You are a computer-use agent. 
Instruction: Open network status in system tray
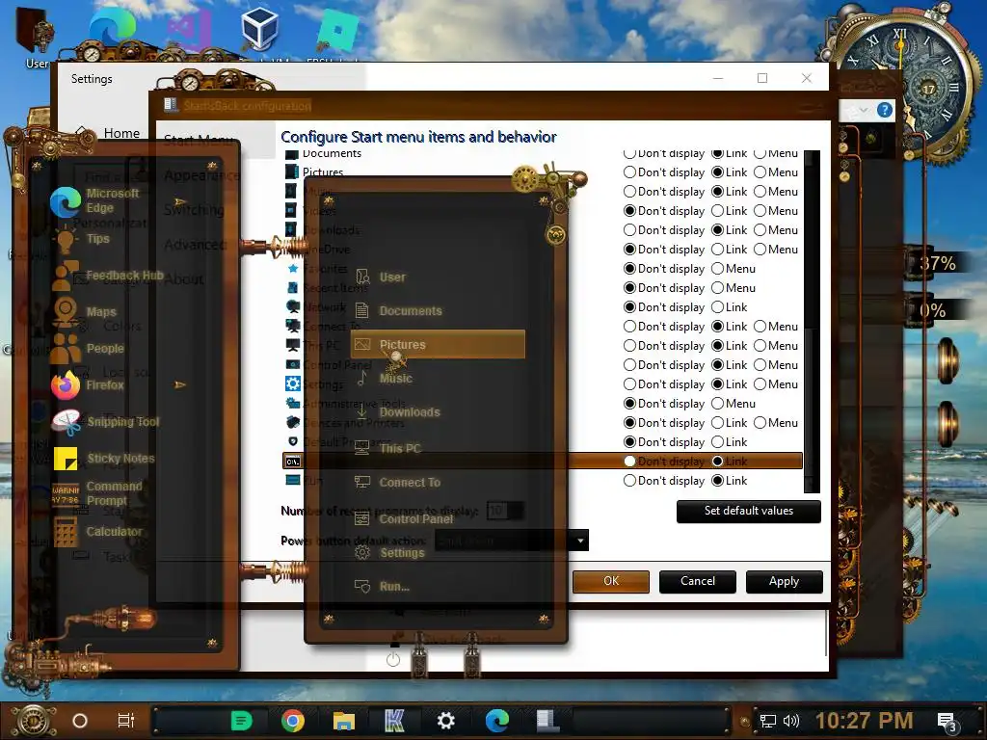(x=768, y=721)
